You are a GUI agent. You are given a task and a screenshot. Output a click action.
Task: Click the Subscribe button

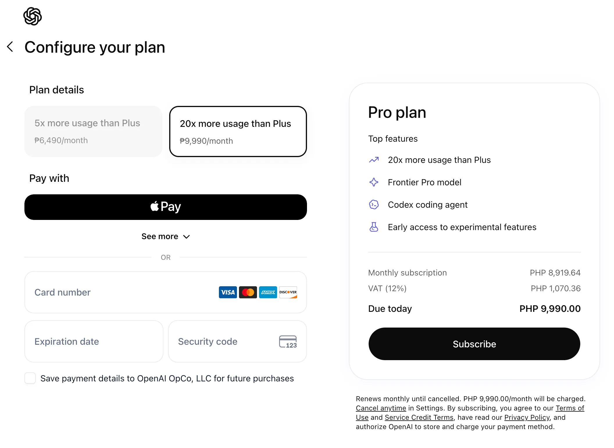[474, 344]
